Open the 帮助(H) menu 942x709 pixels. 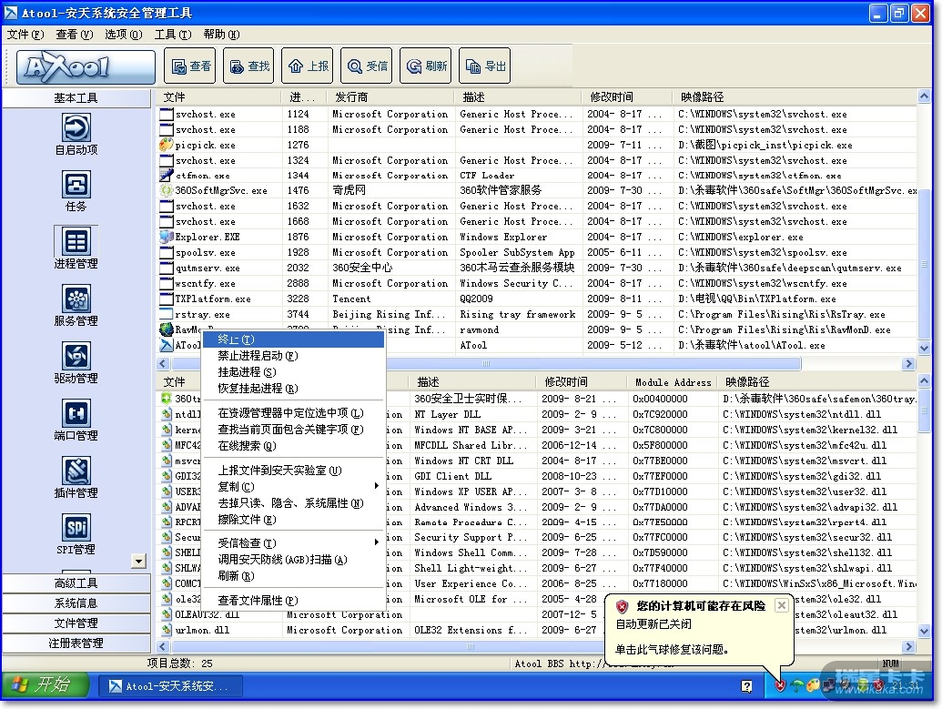click(221, 35)
